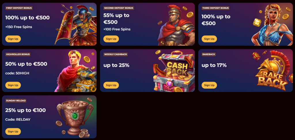The height and width of the screenshot is (140, 295).
Task: Click the Sunday Reload tag label
Action: point(16,101)
